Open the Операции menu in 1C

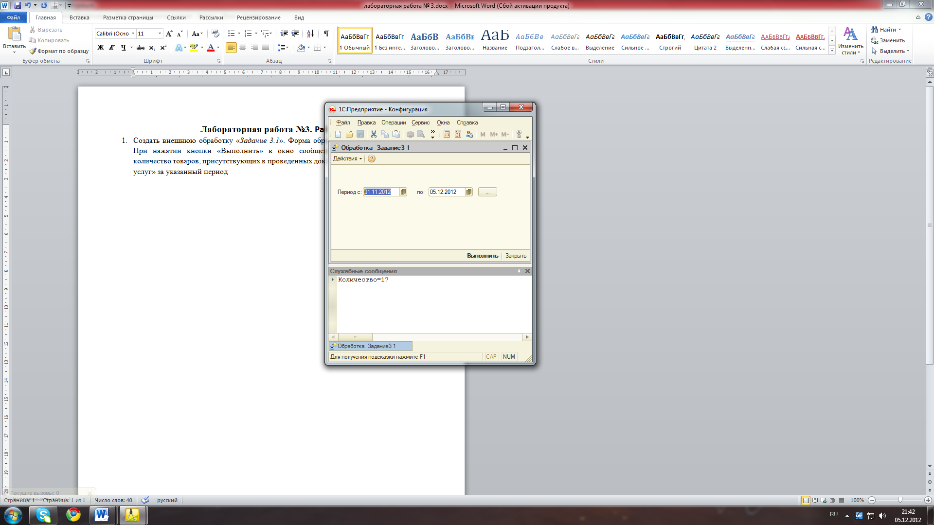(394, 122)
